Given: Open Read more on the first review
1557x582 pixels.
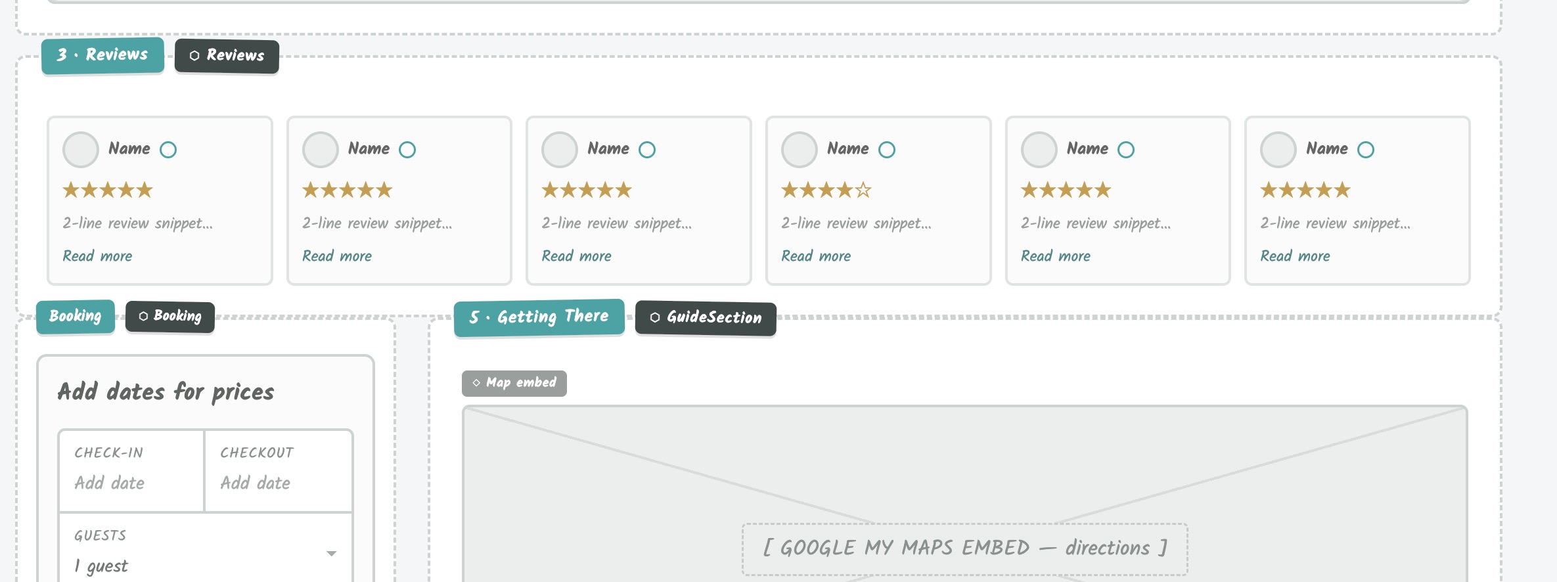Looking at the screenshot, I should point(97,256).
